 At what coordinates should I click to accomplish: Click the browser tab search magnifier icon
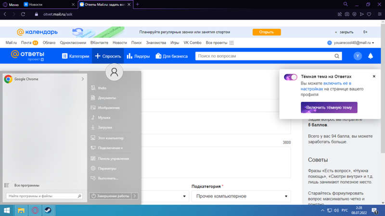point(346,4)
